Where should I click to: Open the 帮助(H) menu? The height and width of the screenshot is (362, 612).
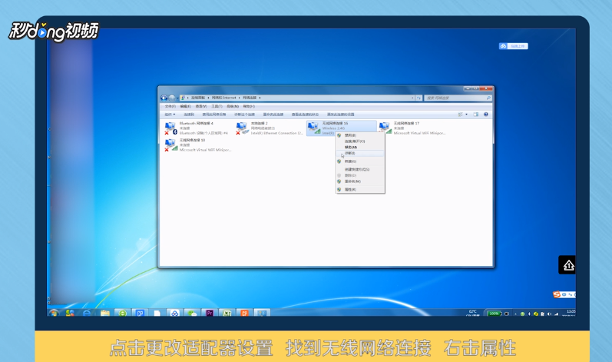249,106
